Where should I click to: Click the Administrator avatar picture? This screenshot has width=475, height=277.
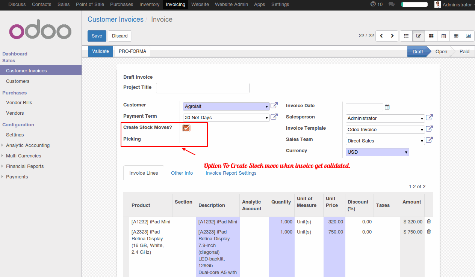pos(438,4)
